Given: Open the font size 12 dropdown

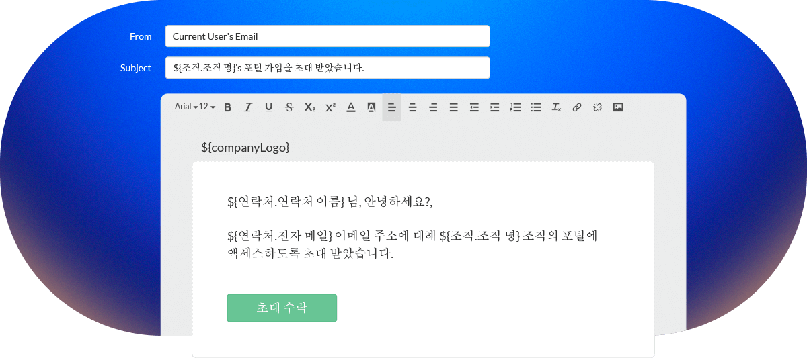Looking at the screenshot, I should point(207,107).
